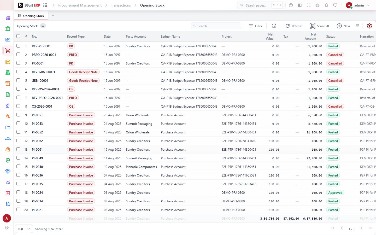Open the wrench maintenance icon in sidebar

coord(8,116)
